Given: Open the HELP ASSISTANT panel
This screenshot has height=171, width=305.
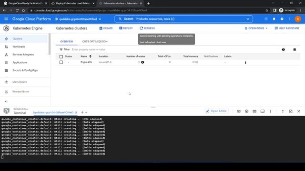Looking at the screenshot, I should (287, 28).
